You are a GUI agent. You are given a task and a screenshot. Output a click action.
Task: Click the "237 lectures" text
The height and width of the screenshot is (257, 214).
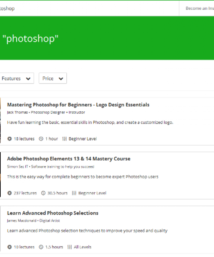tap(25, 193)
